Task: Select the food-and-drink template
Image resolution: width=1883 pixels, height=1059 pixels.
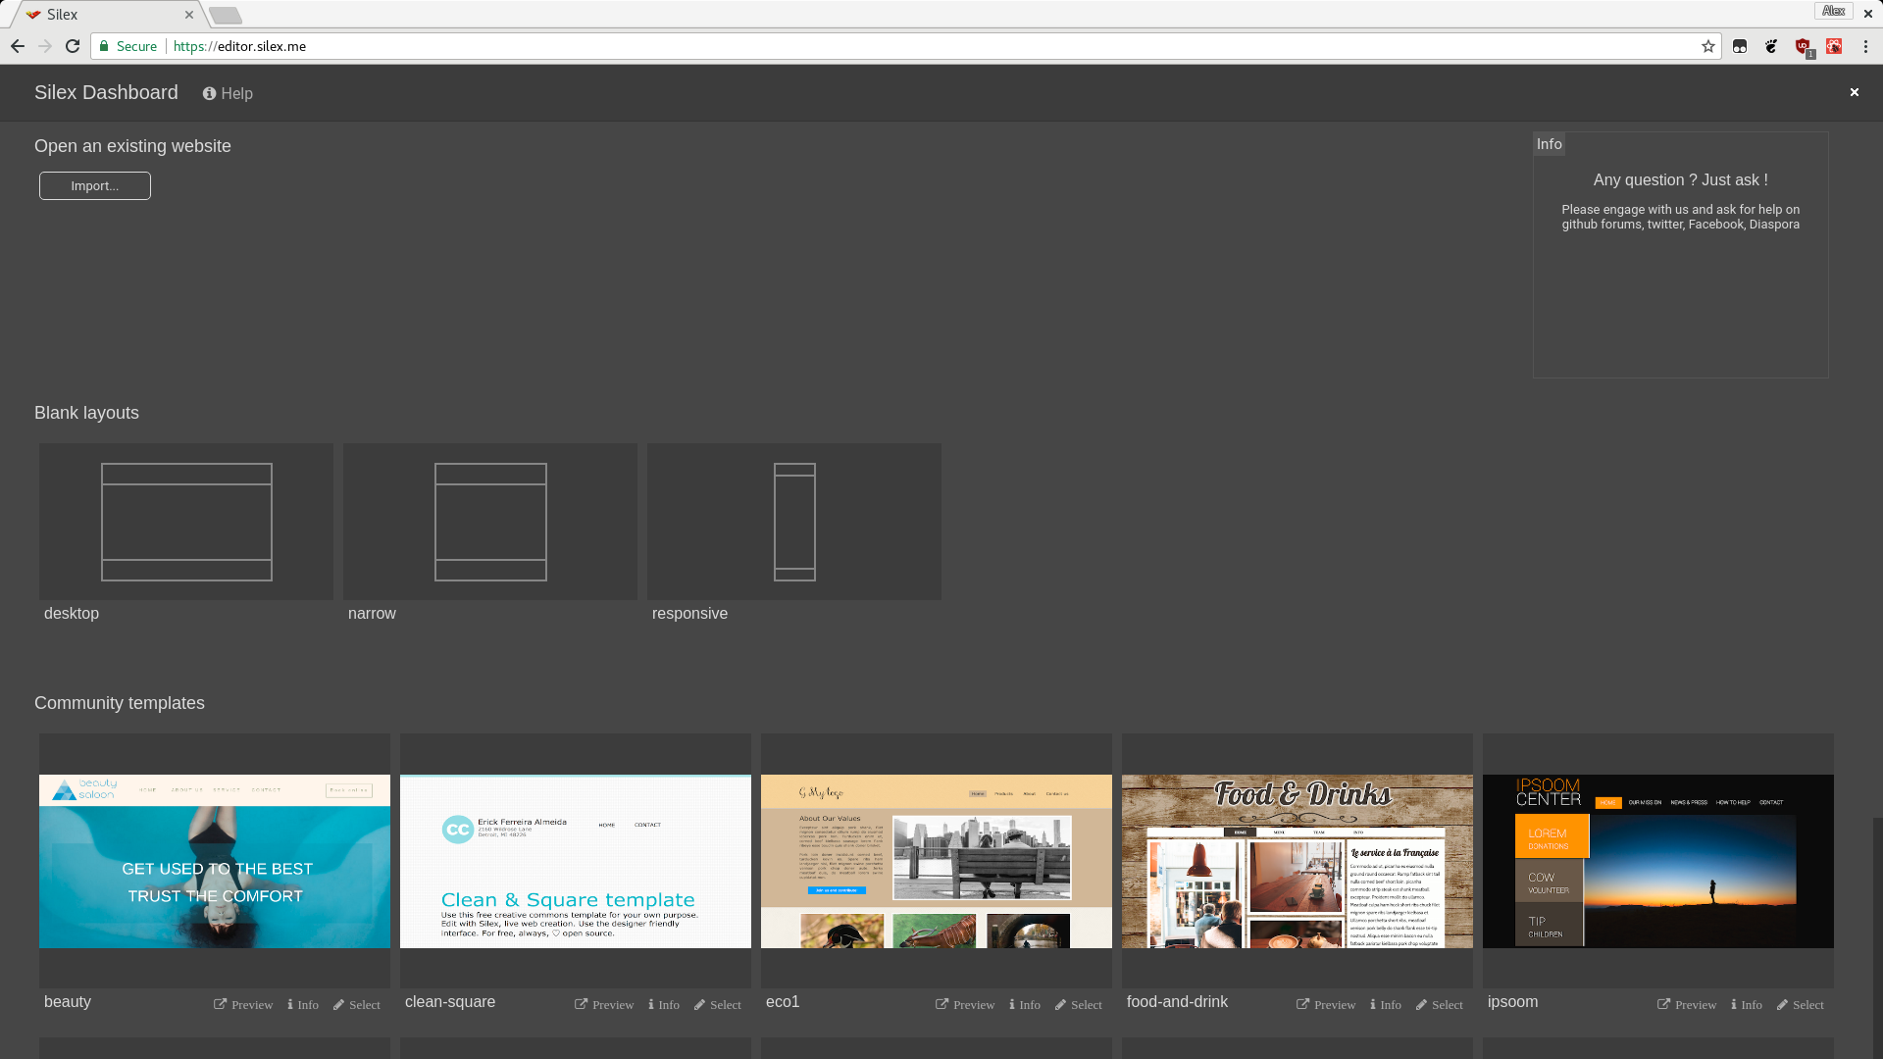Action: 1440,1005
